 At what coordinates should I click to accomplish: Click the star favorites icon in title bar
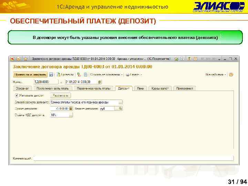(x=25, y=59)
